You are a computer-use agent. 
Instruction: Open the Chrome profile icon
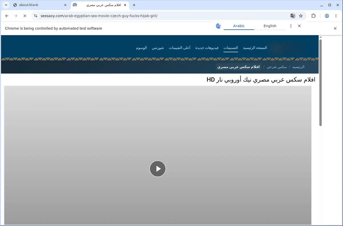pos(327,16)
